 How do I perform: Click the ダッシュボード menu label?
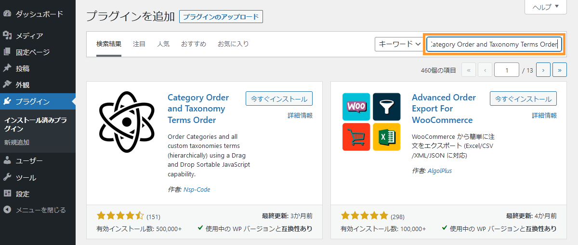[x=39, y=14]
